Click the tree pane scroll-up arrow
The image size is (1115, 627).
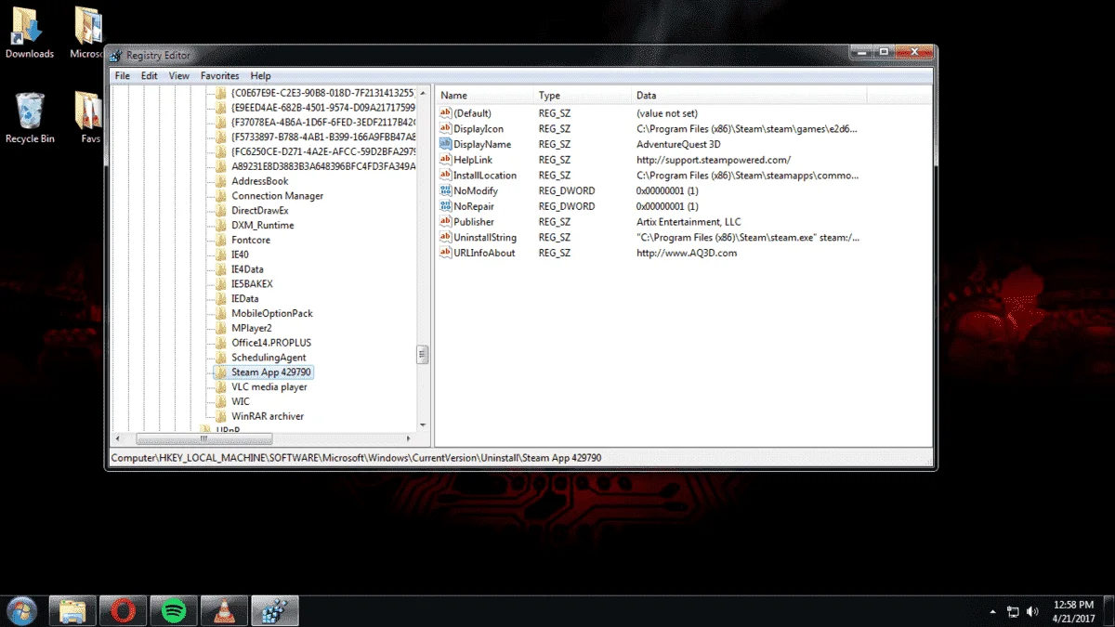[x=423, y=94]
